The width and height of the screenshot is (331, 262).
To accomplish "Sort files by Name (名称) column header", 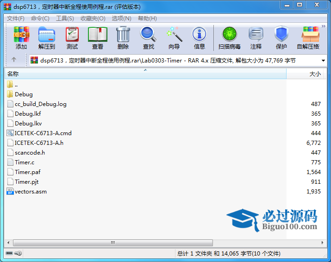I will point(13,74).
